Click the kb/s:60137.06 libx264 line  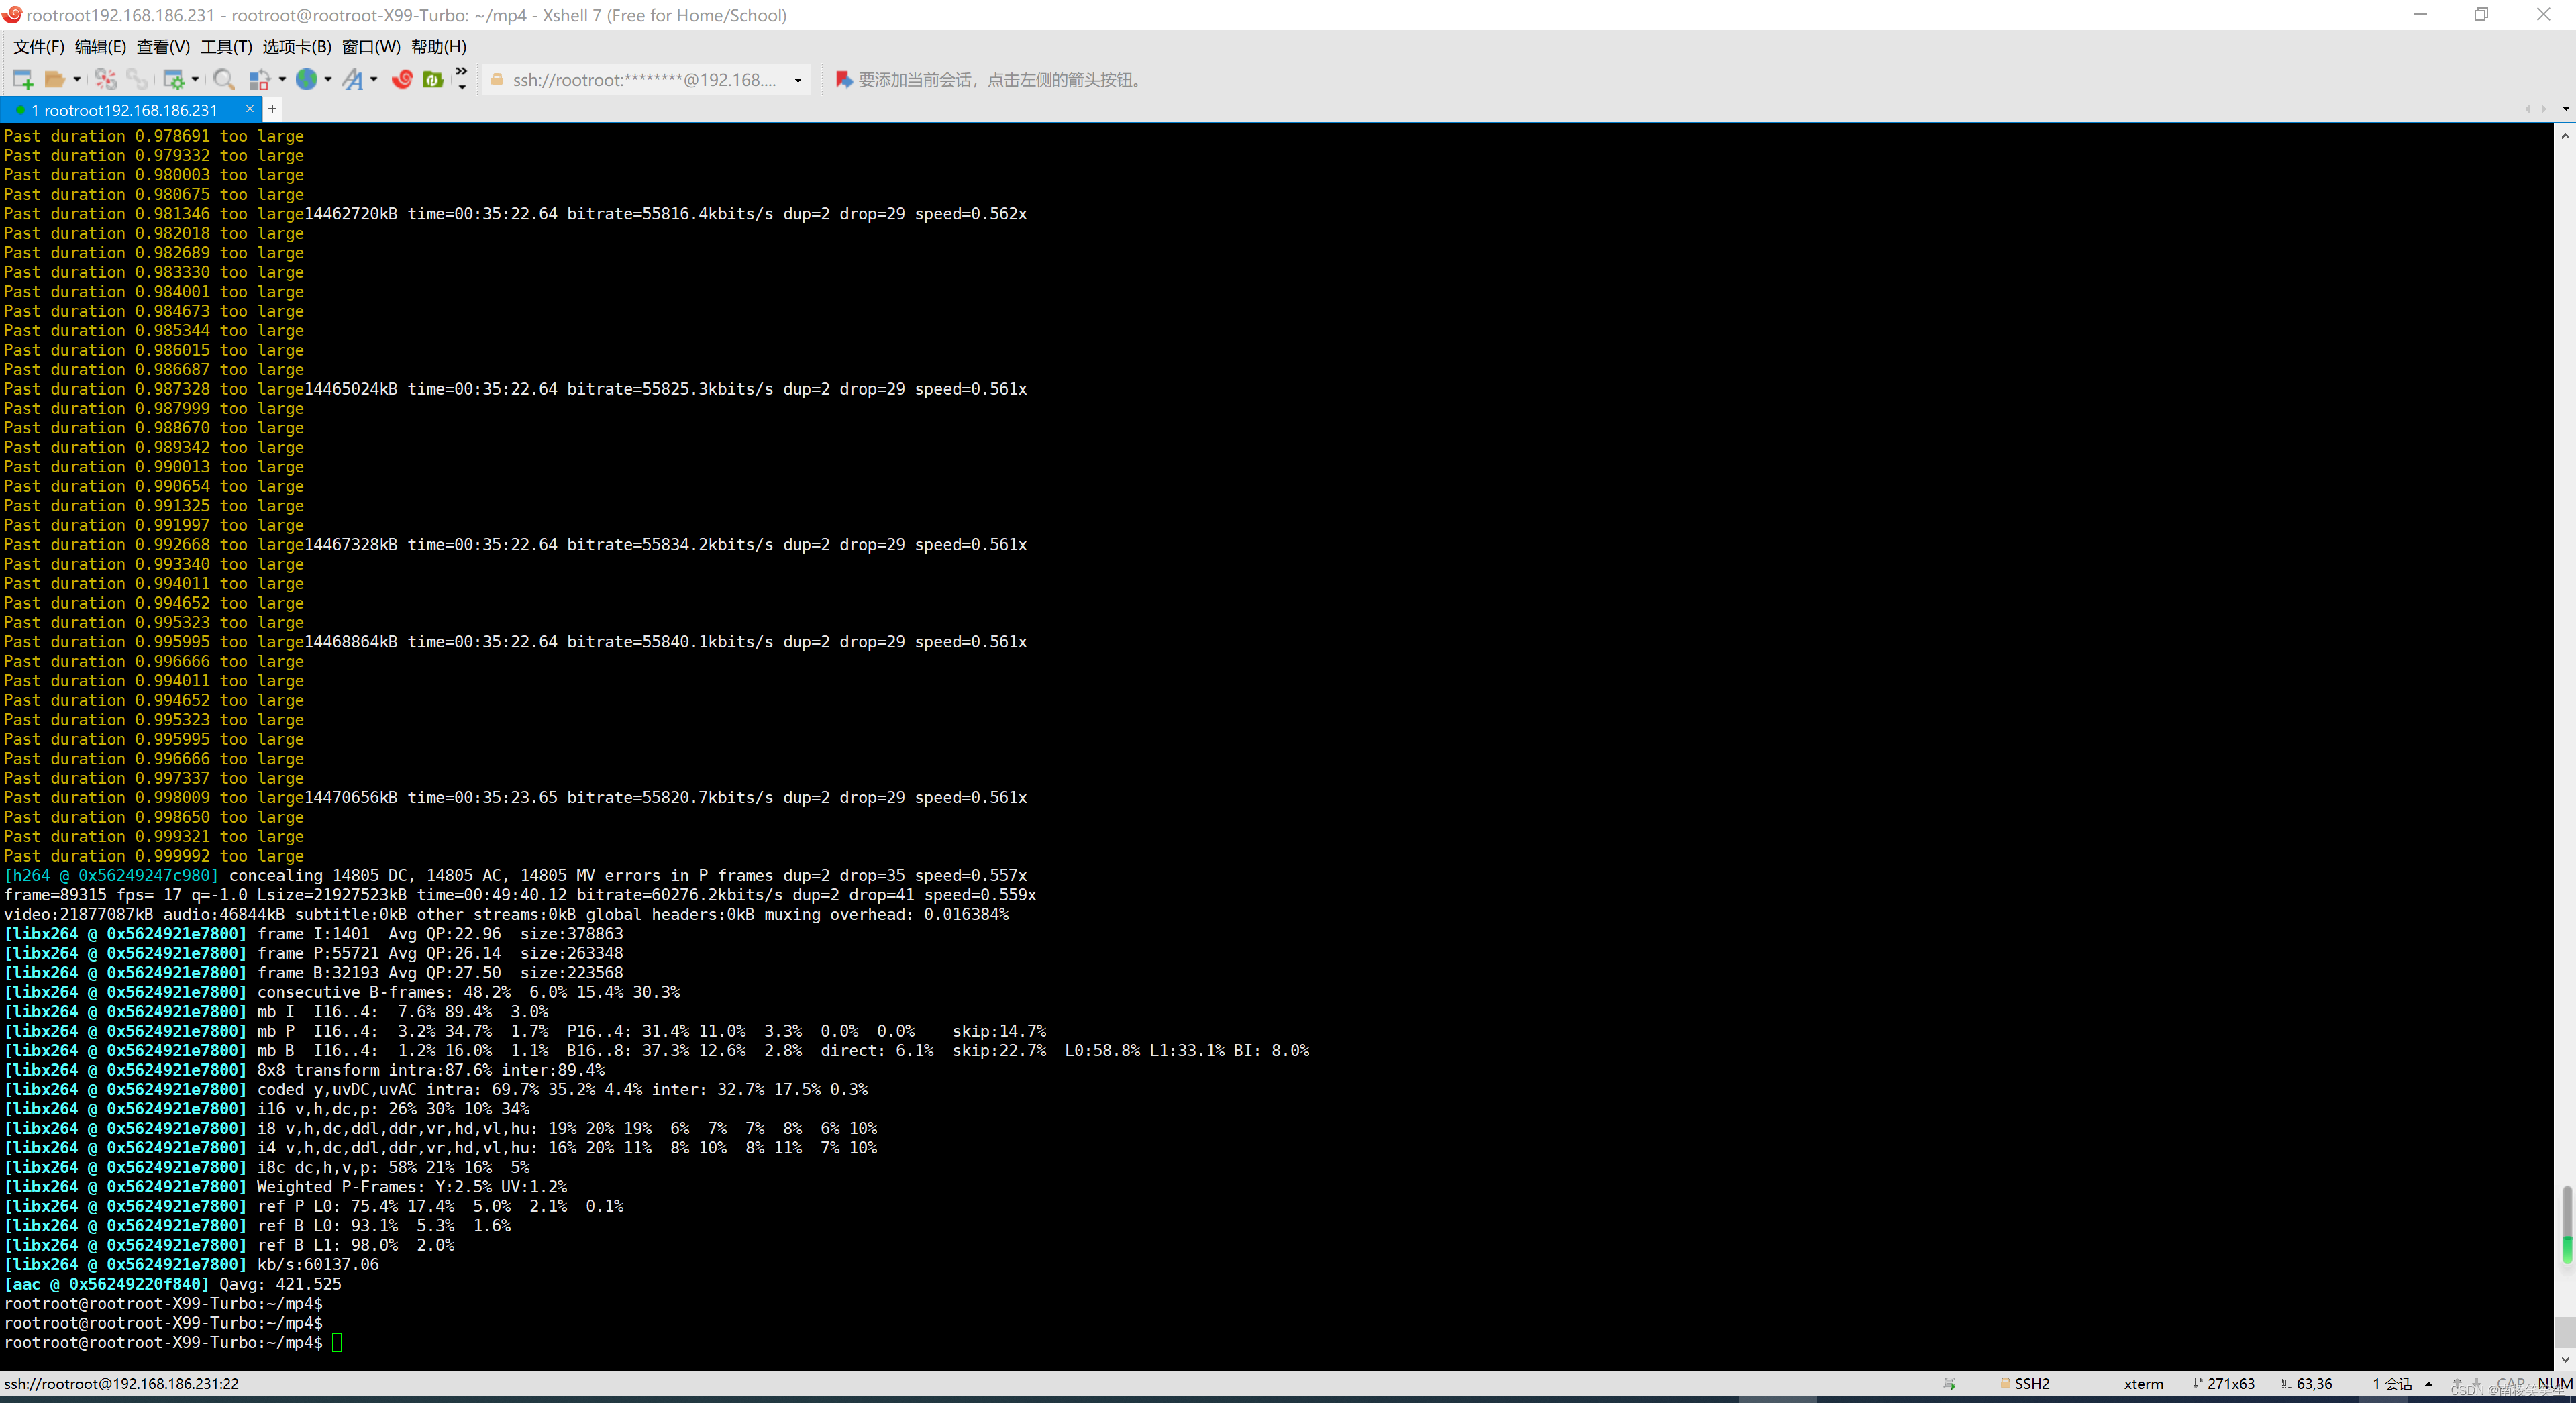(x=192, y=1264)
